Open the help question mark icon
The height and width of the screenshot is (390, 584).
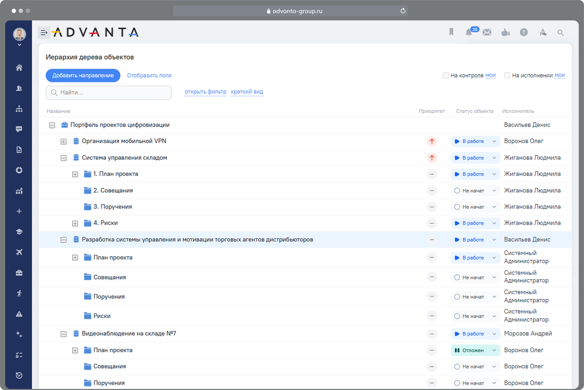click(x=524, y=32)
